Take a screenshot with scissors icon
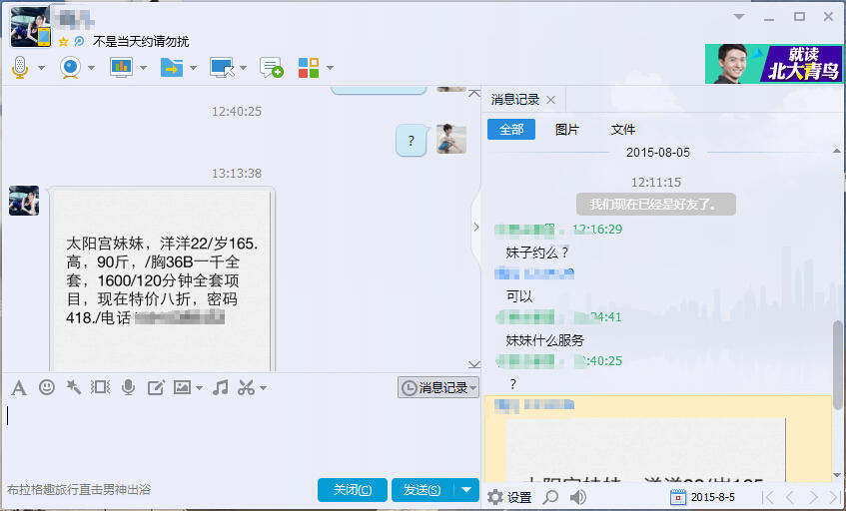This screenshot has width=846, height=511. 247,387
